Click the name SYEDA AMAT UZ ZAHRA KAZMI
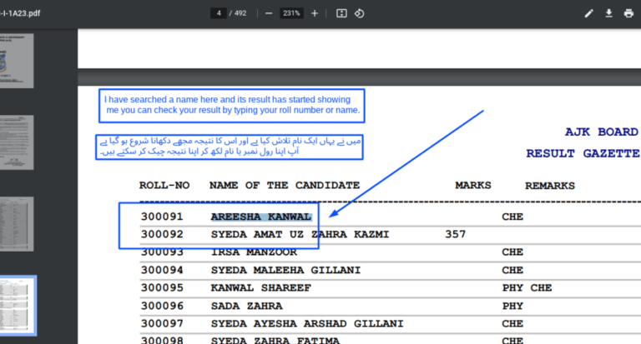Viewport: 641px width, 344px height. pyautogui.click(x=300, y=235)
